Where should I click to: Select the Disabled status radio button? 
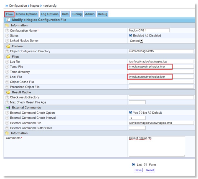coord(147,36)
